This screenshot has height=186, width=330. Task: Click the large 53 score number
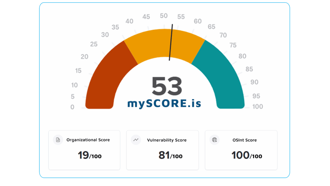pos(167,87)
